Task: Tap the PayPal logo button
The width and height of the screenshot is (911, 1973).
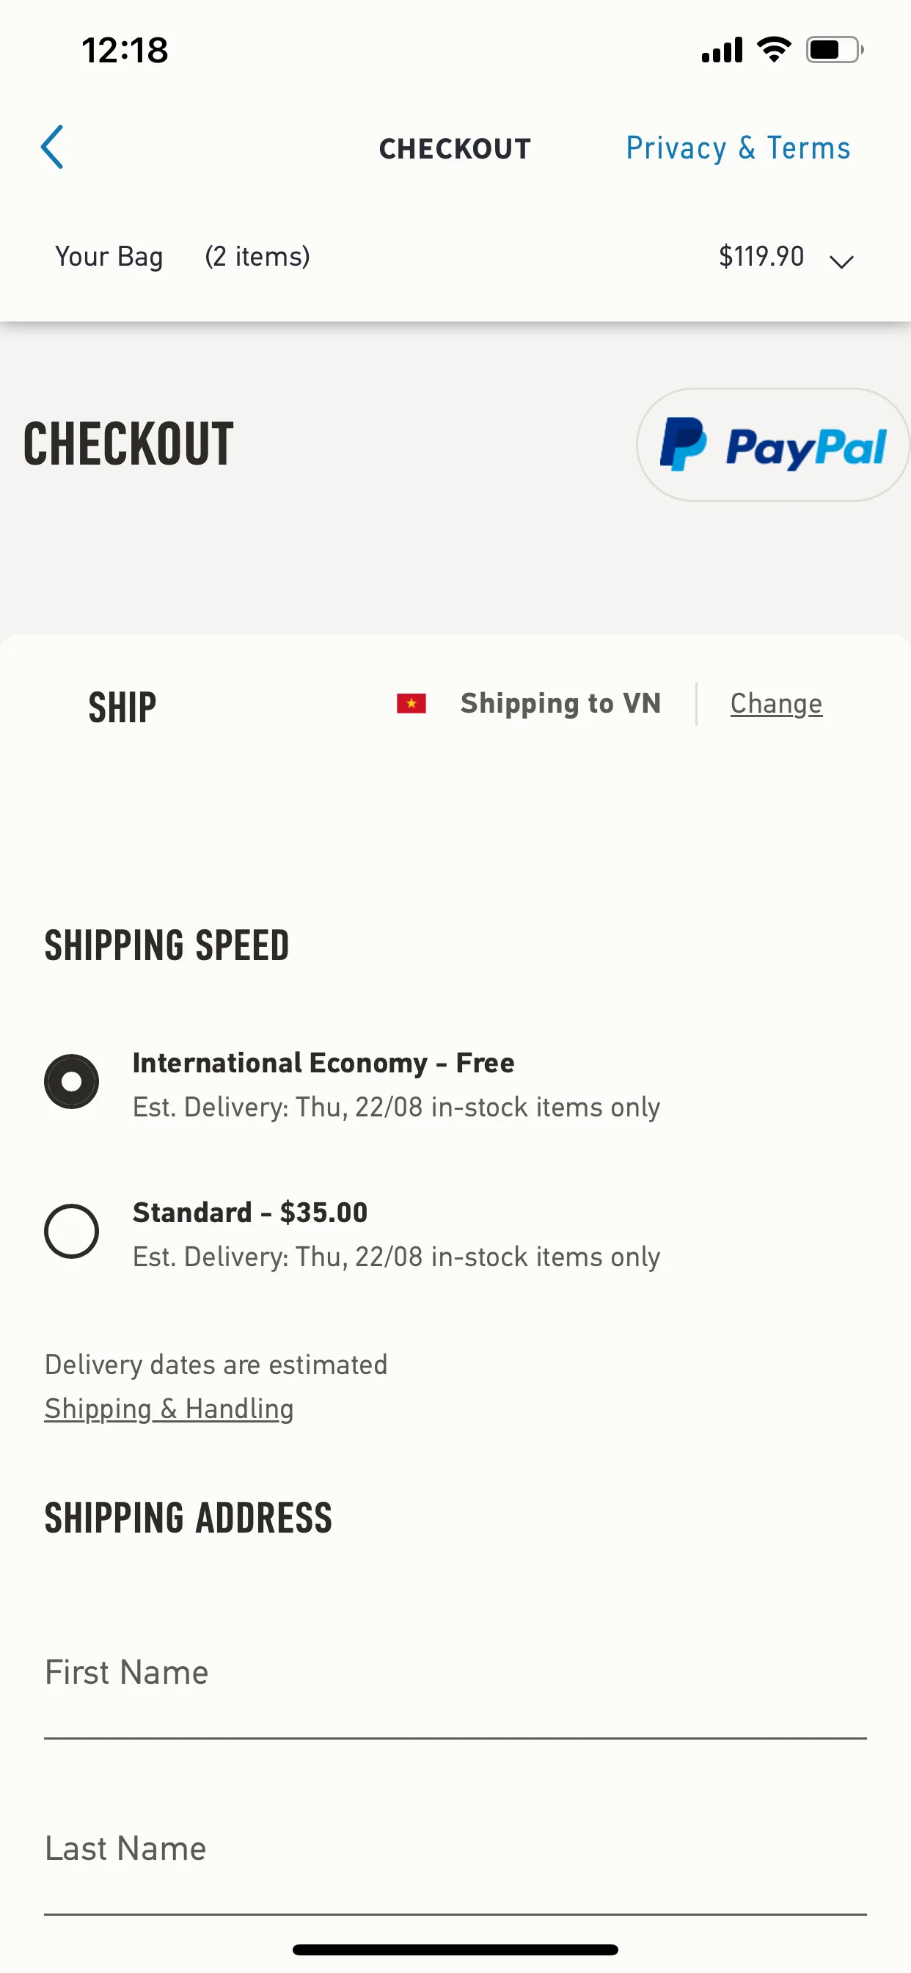Action: pos(773,445)
